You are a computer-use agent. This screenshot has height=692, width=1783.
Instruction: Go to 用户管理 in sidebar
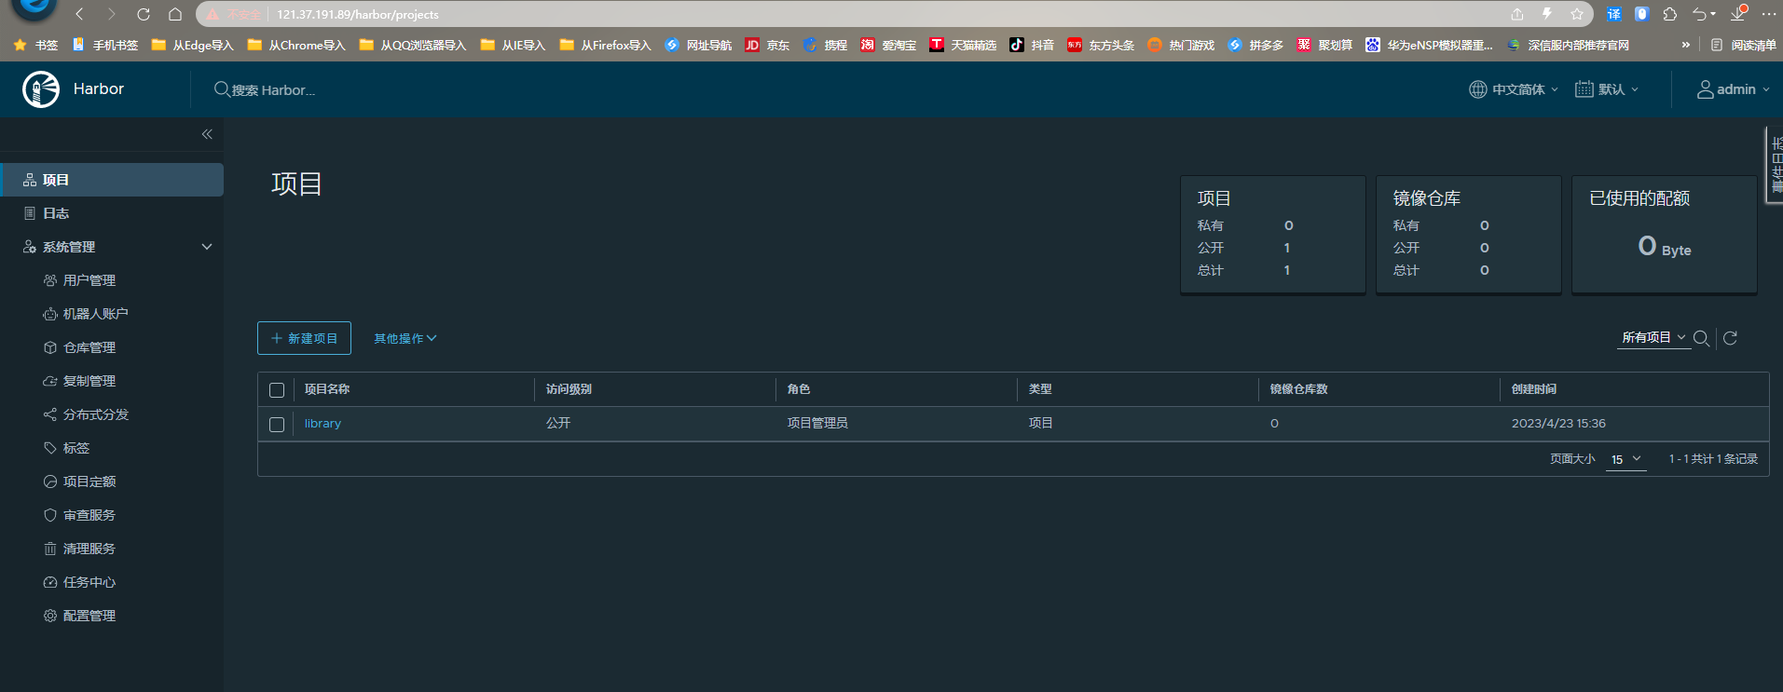click(89, 280)
